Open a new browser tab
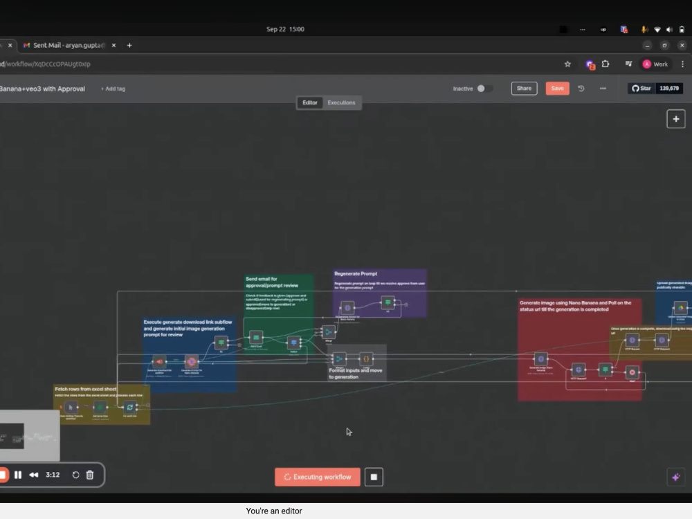The image size is (692, 519). [x=129, y=45]
